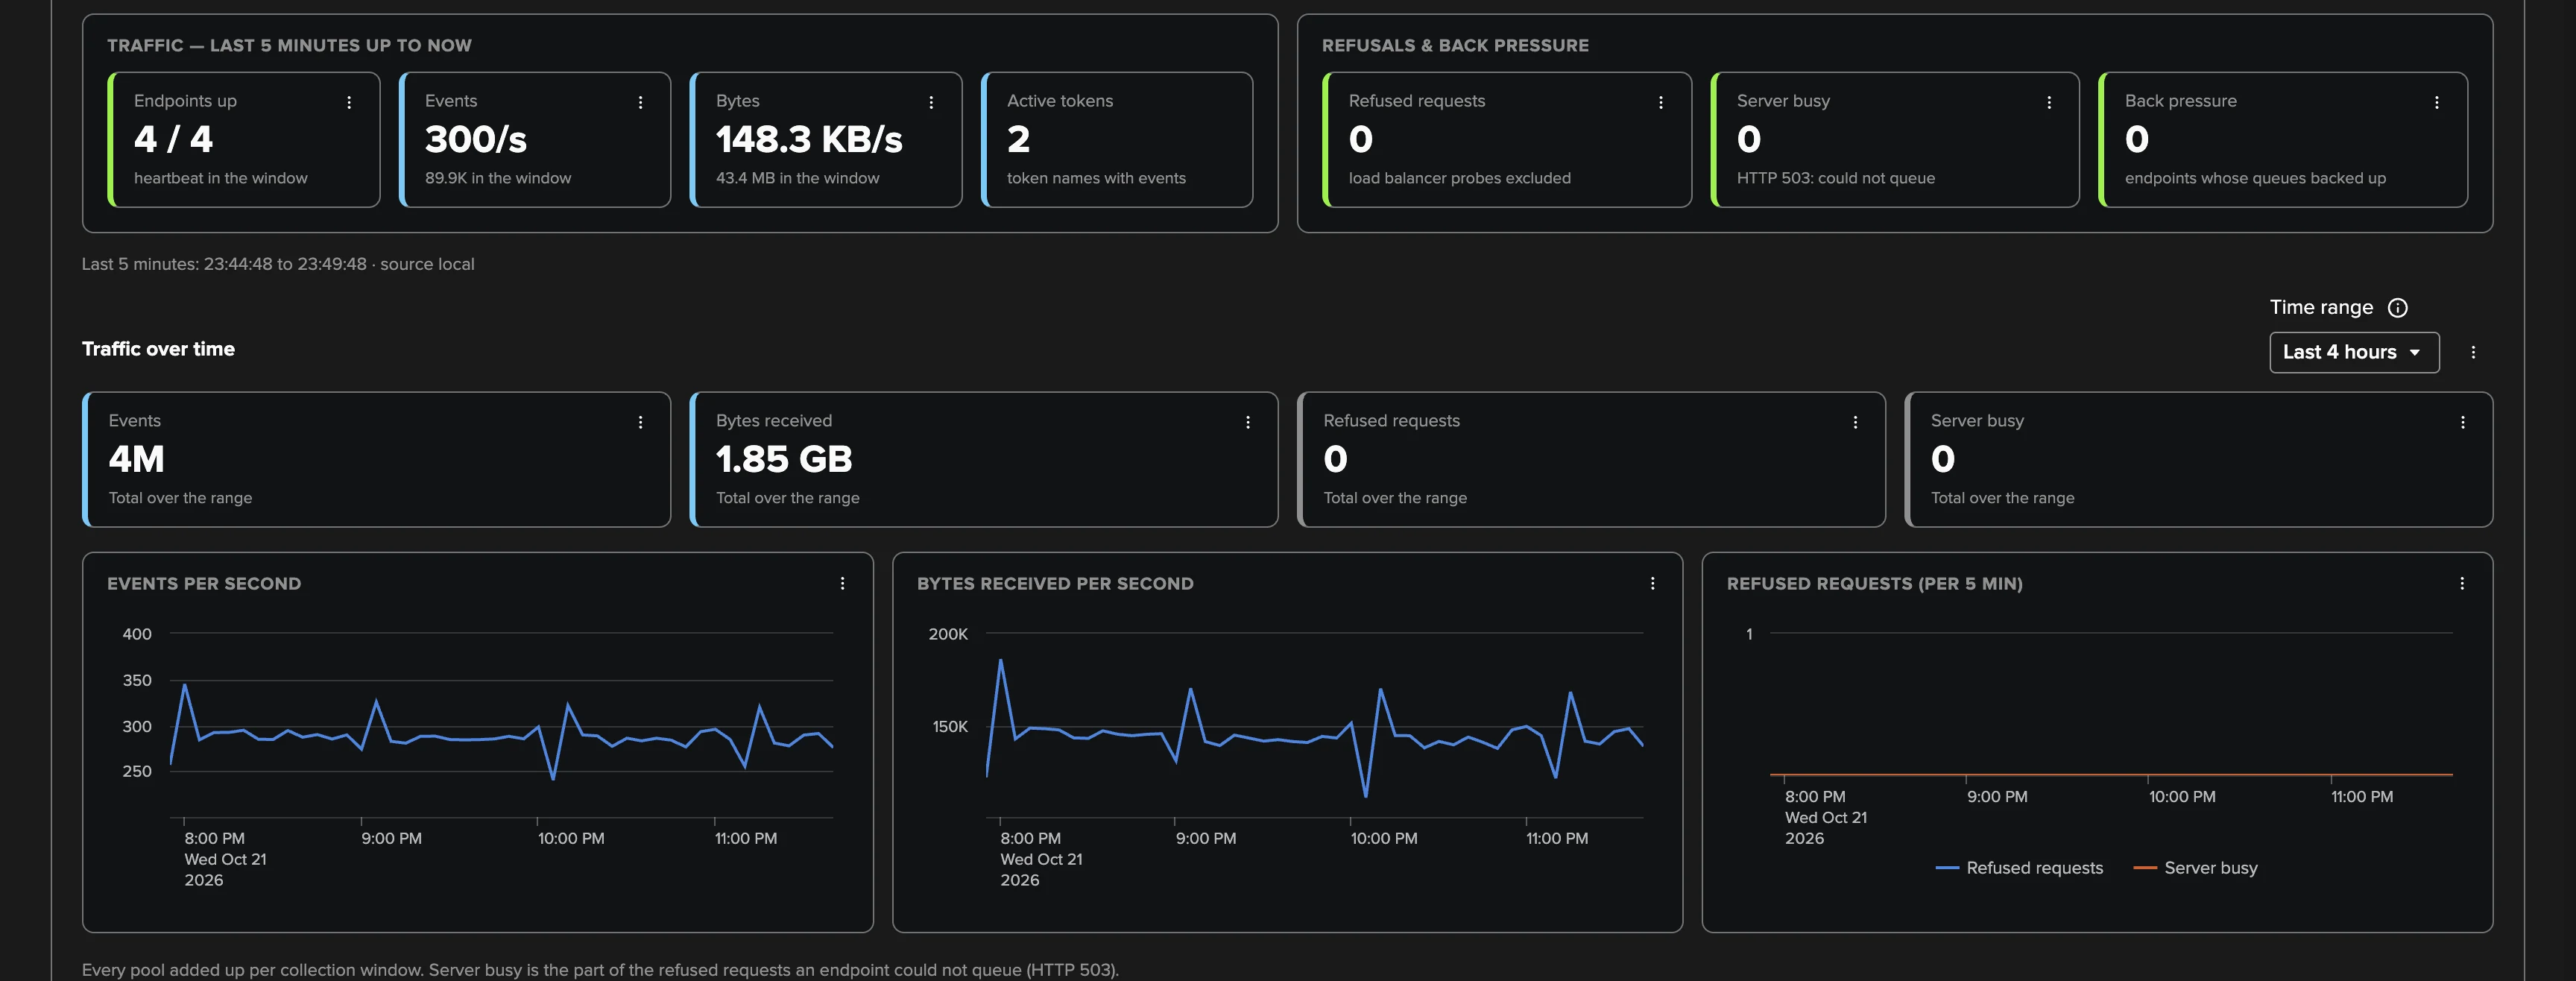Screen dimensions: 2576x981
Task: Toggle Server busy legend series
Action: [x=2195, y=868]
